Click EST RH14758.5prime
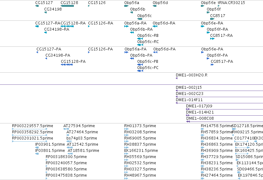The image size is (263, 180). click(x=216, y=126)
